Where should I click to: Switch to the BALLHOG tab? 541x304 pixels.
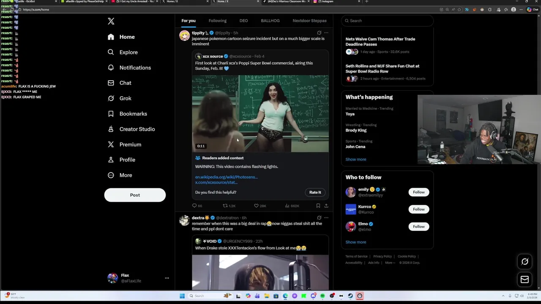270,21
